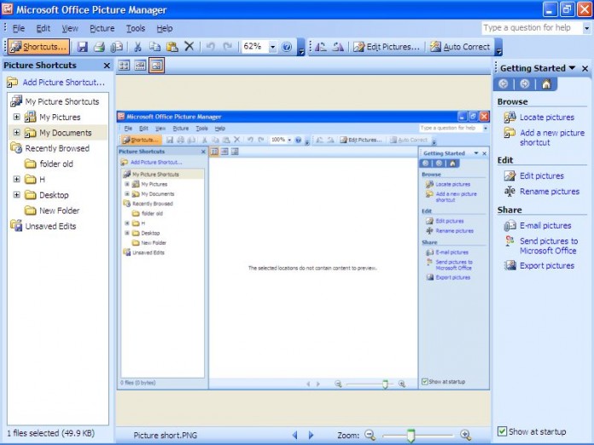Click the displayed picture preview
The width and height of the screenshot is (594, 445).
coord(303,250)
